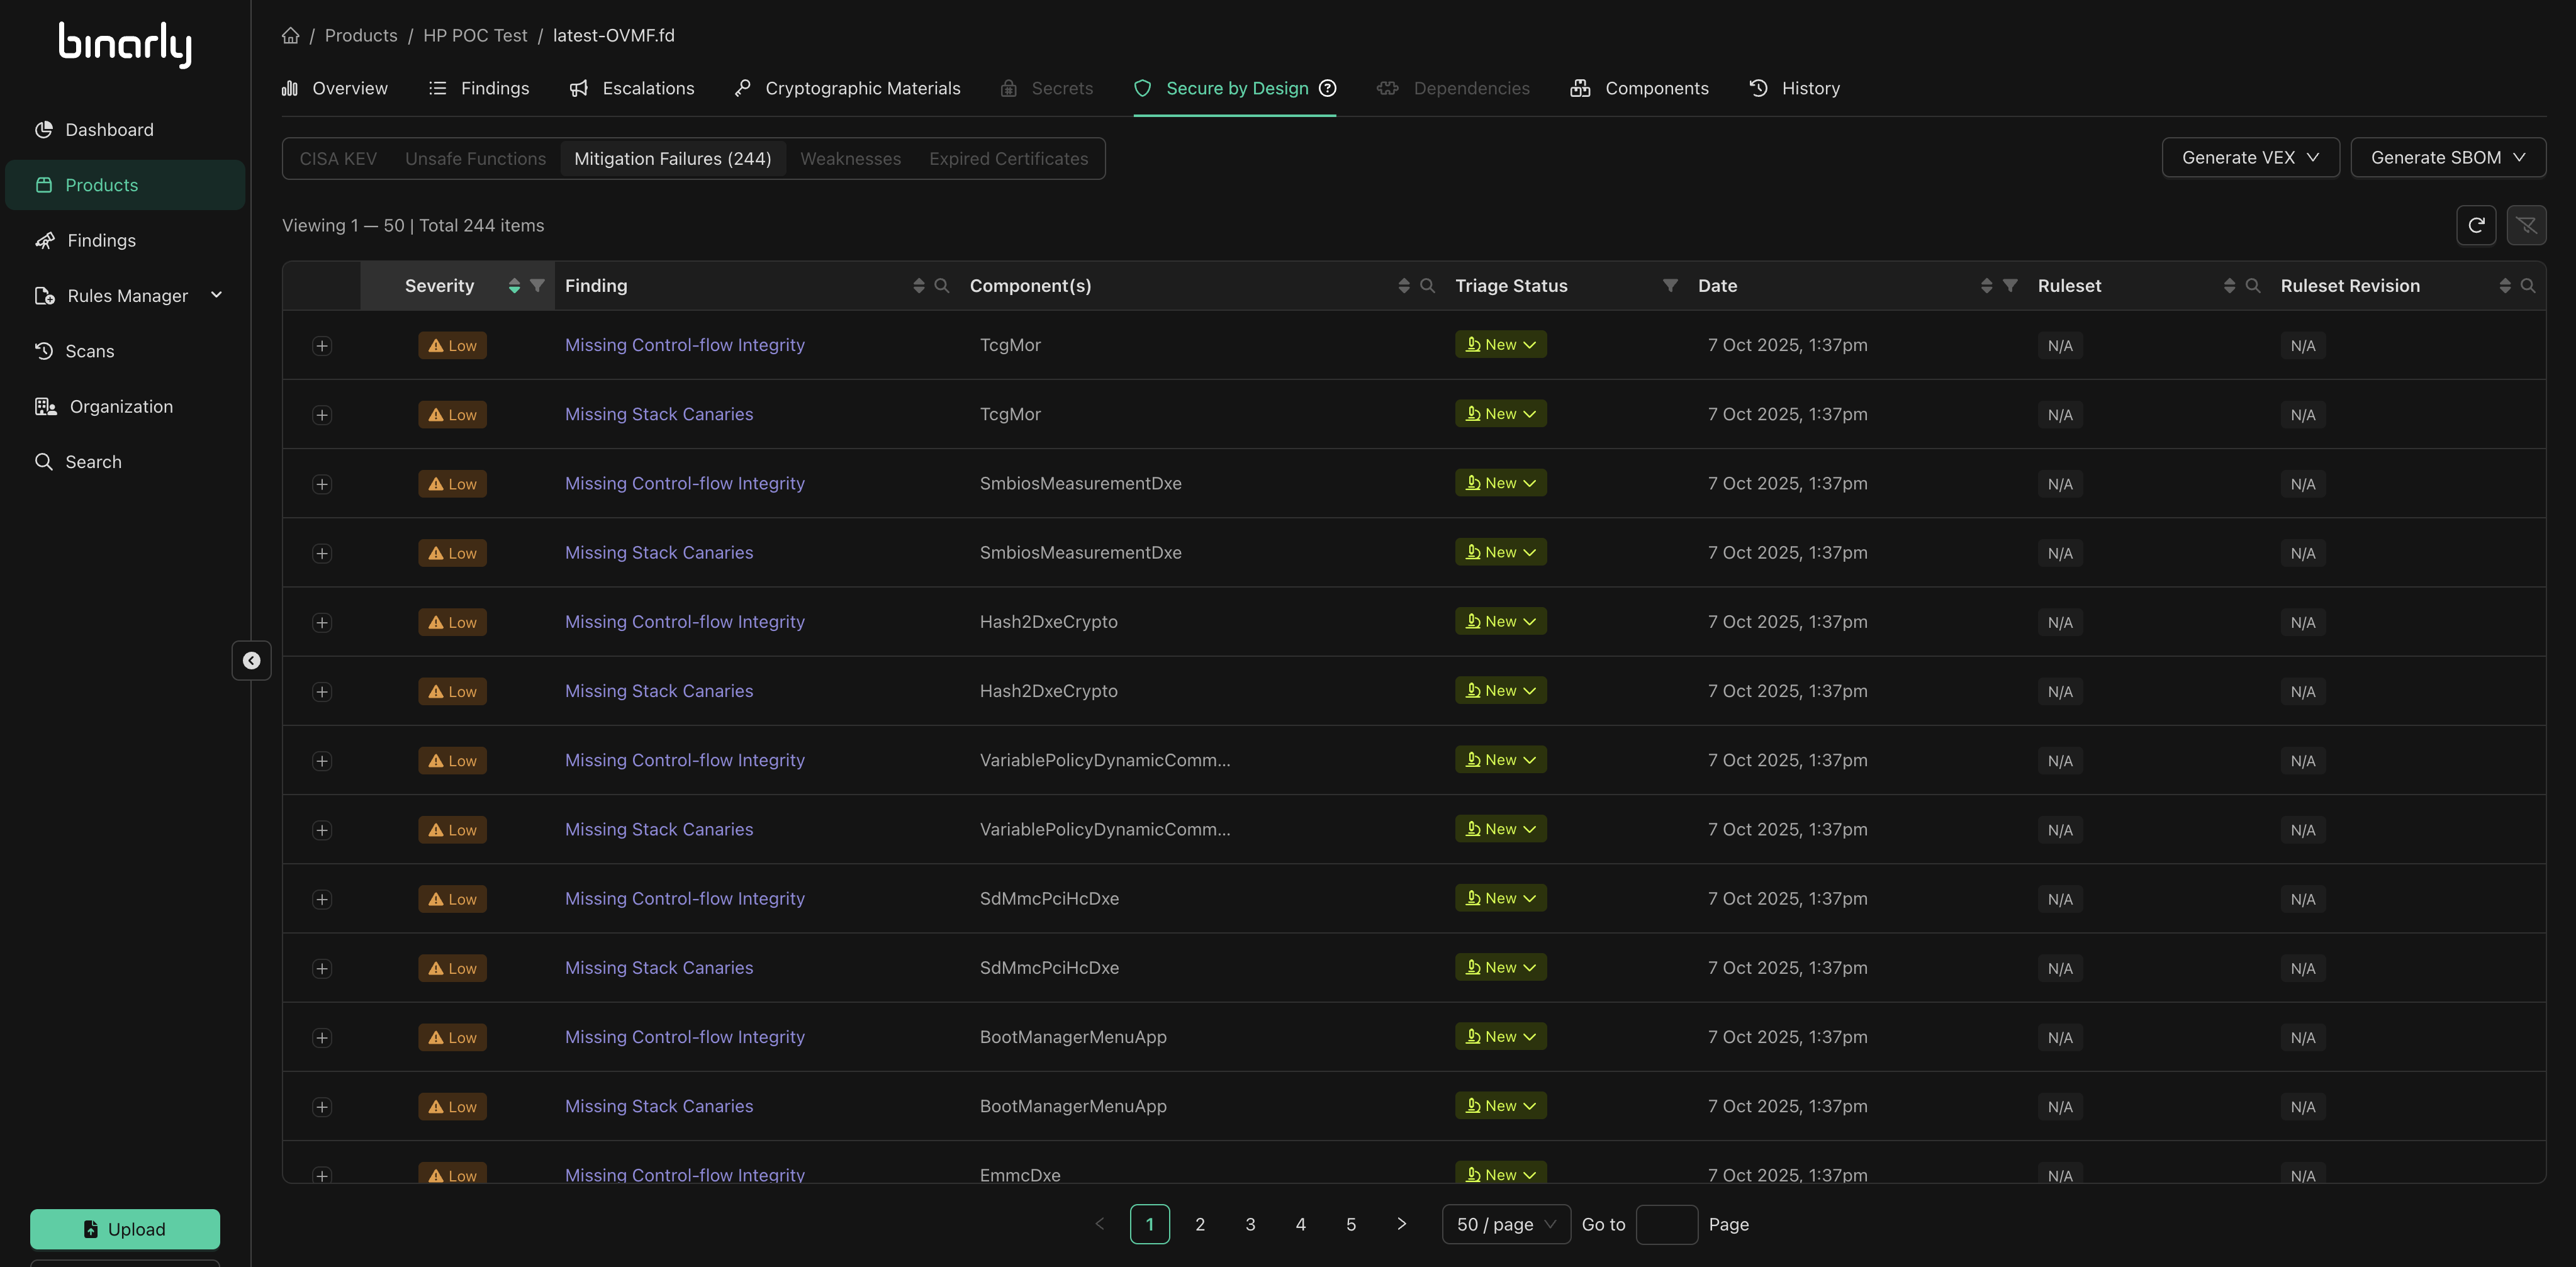The width and height of the screenshot is (2576, 1267).
Task: Click the Upload button
Action: click(x=125, y=1229)
